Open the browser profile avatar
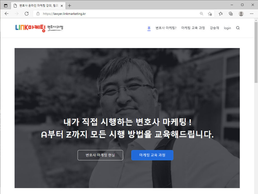The image size is (258, 194). pyautogui.click(x=241, y=14)
